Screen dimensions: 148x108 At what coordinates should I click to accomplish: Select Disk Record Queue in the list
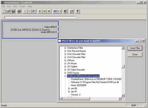(x=77, y=51)
